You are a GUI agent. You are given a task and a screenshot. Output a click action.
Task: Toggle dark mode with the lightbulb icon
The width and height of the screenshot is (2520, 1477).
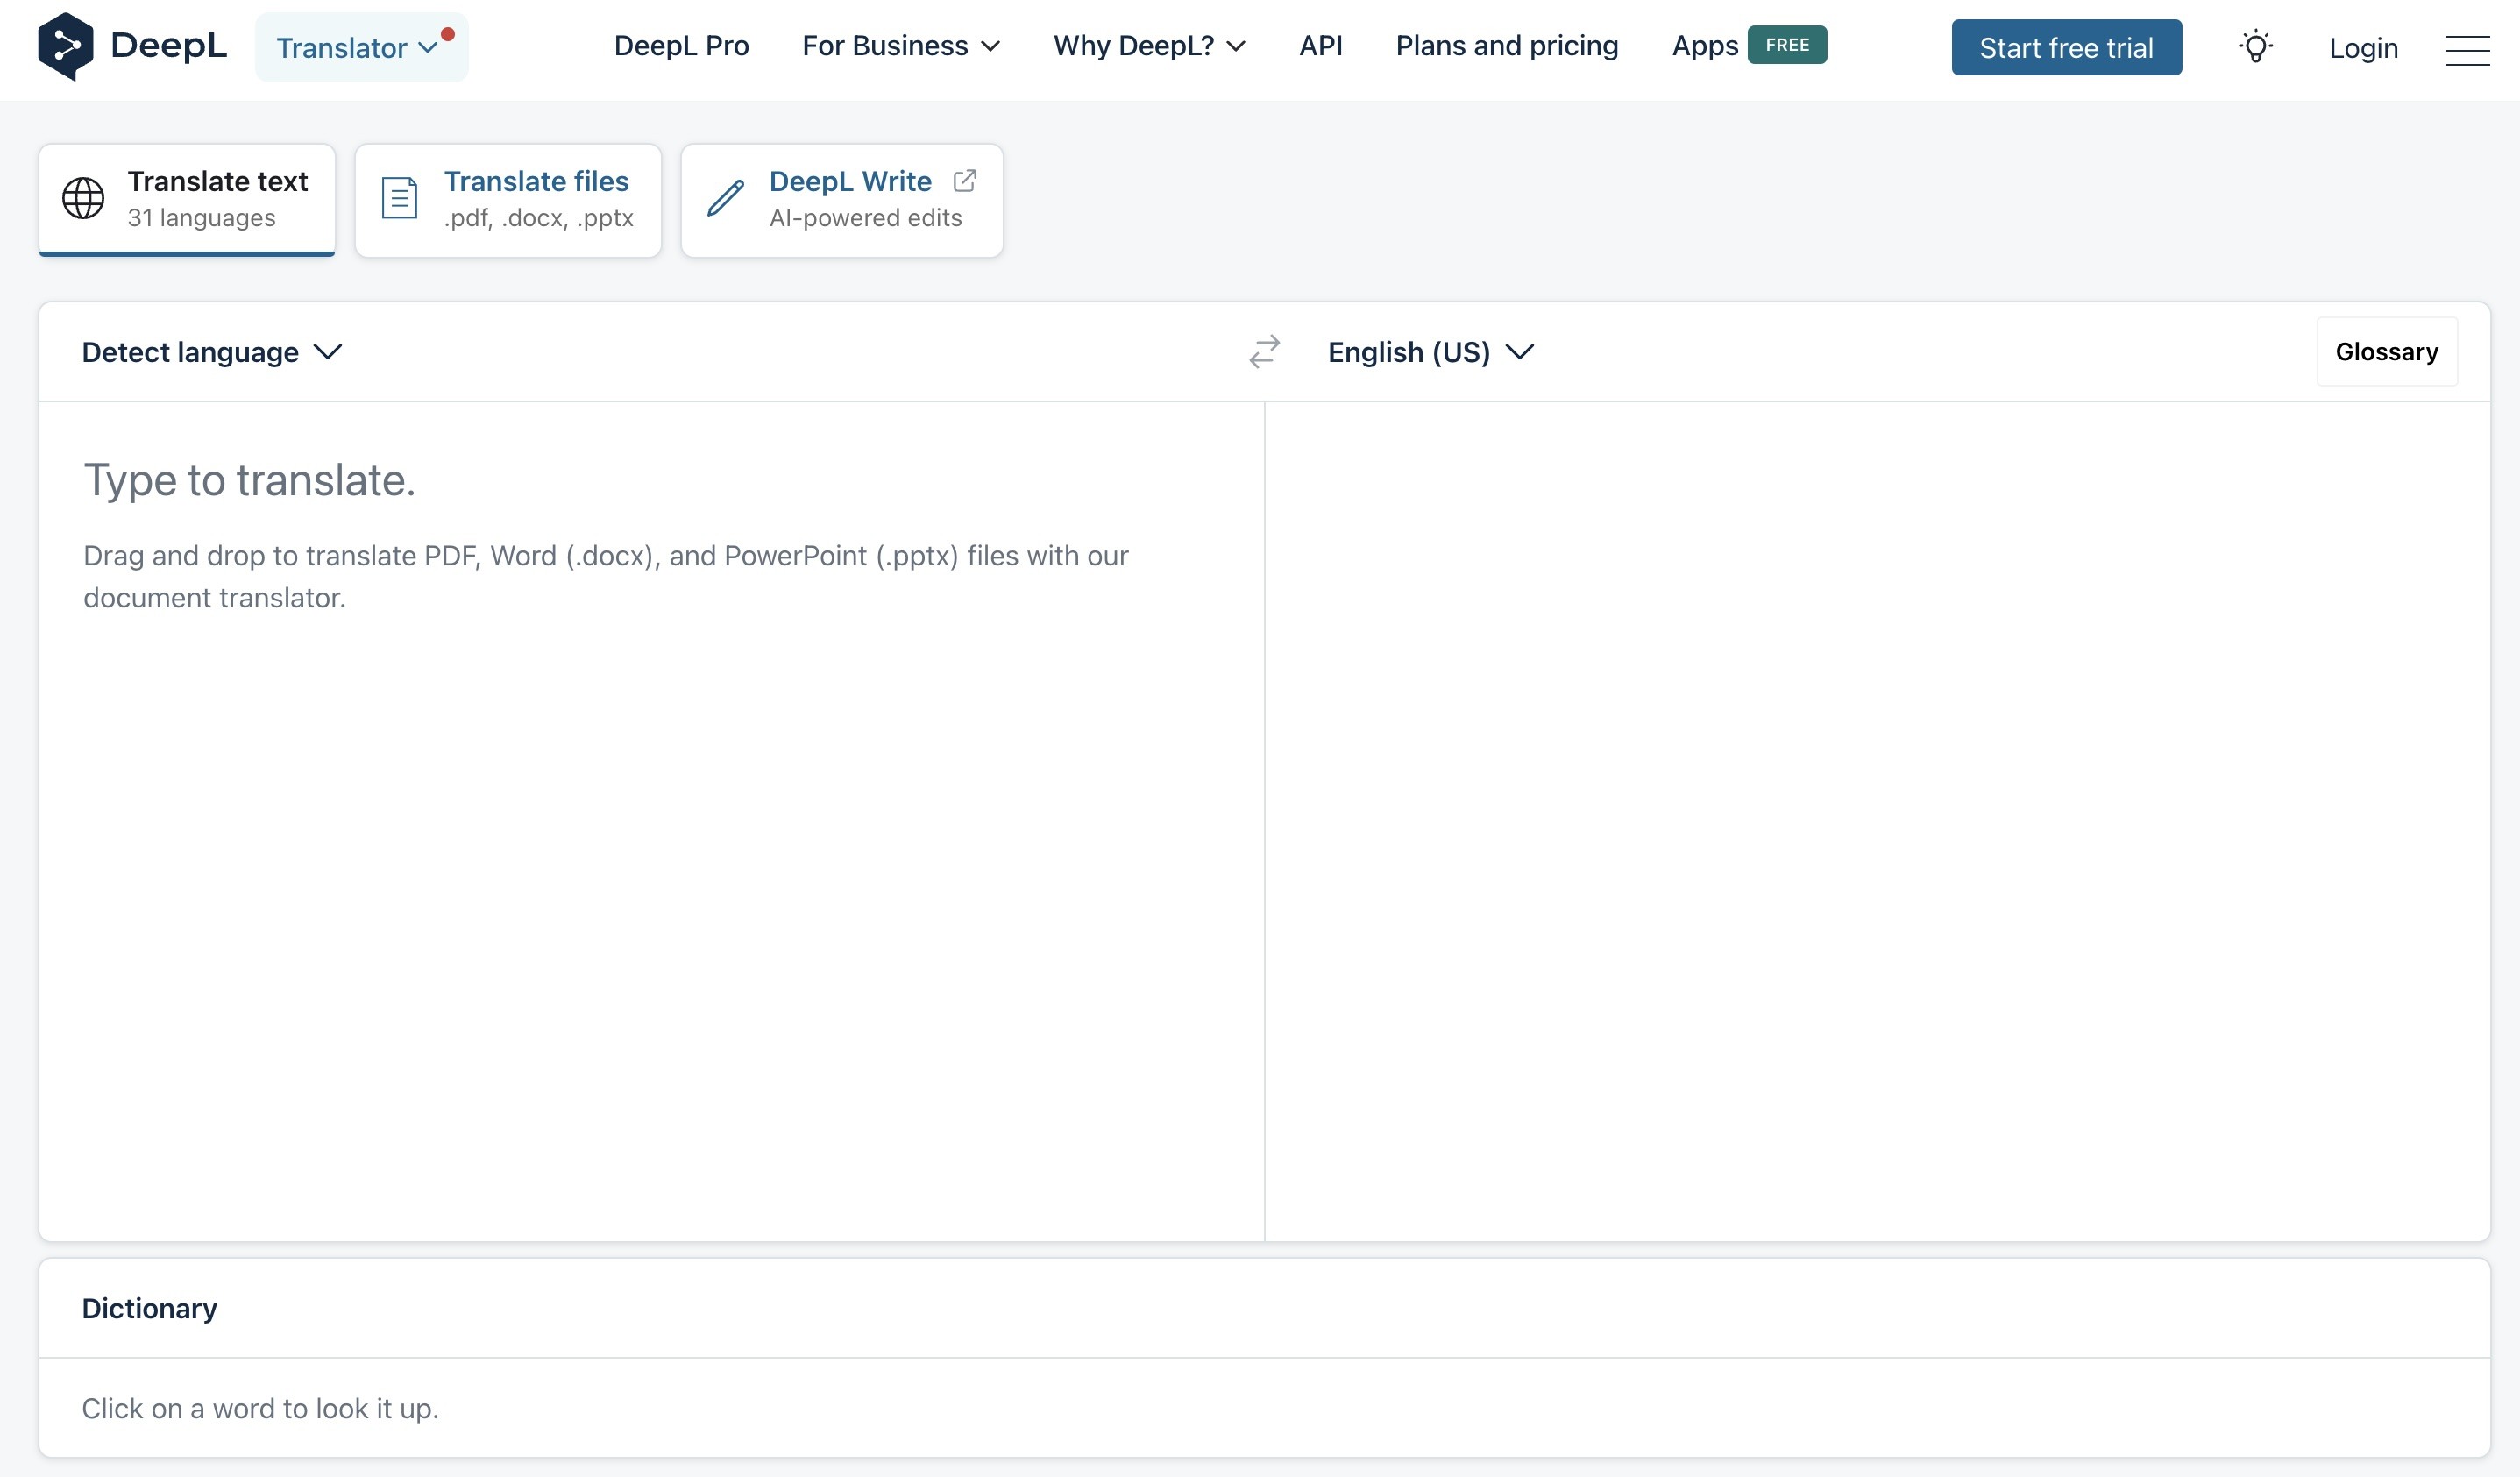click(2255, 47)
